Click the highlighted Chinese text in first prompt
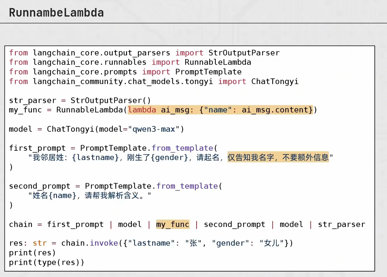387x277 pixels. tap(278, 157)
